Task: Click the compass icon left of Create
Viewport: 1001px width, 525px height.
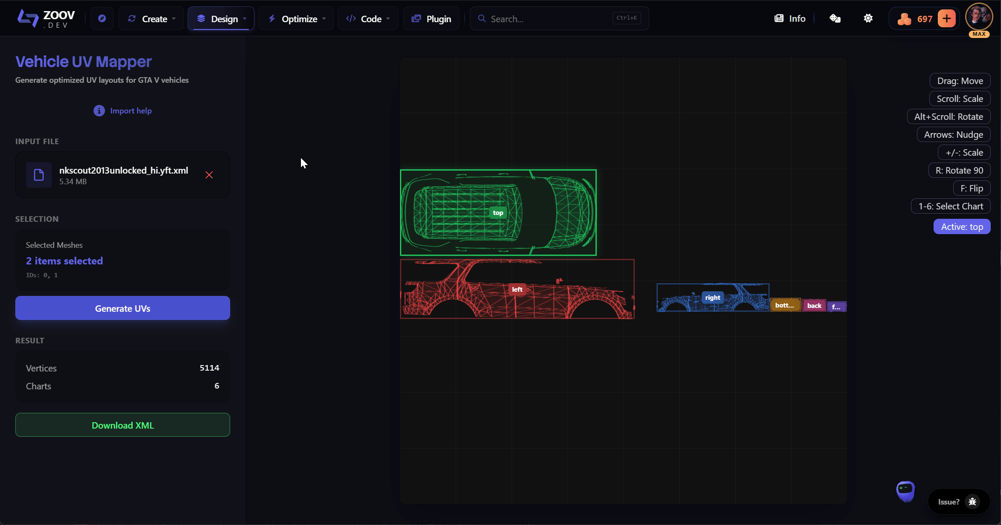Action: 102,18
